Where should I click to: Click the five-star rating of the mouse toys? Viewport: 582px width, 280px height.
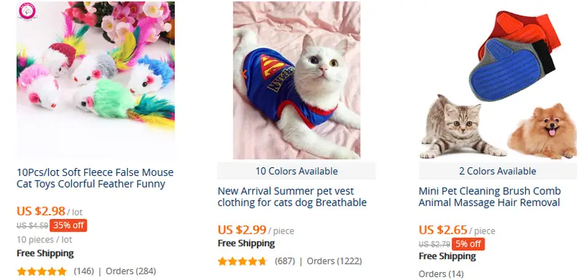(x=42, y=271)
